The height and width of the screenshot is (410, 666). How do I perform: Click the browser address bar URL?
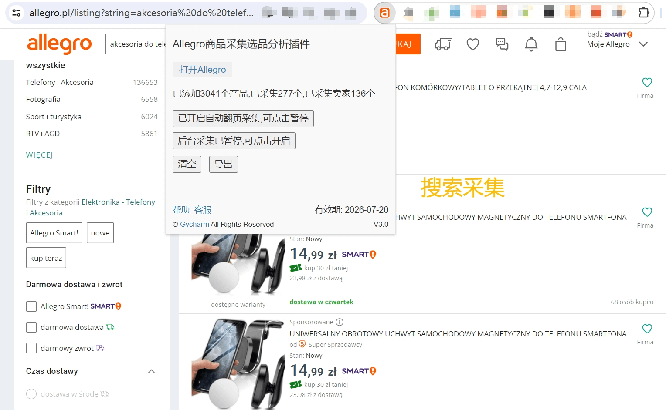coord(141,13)
